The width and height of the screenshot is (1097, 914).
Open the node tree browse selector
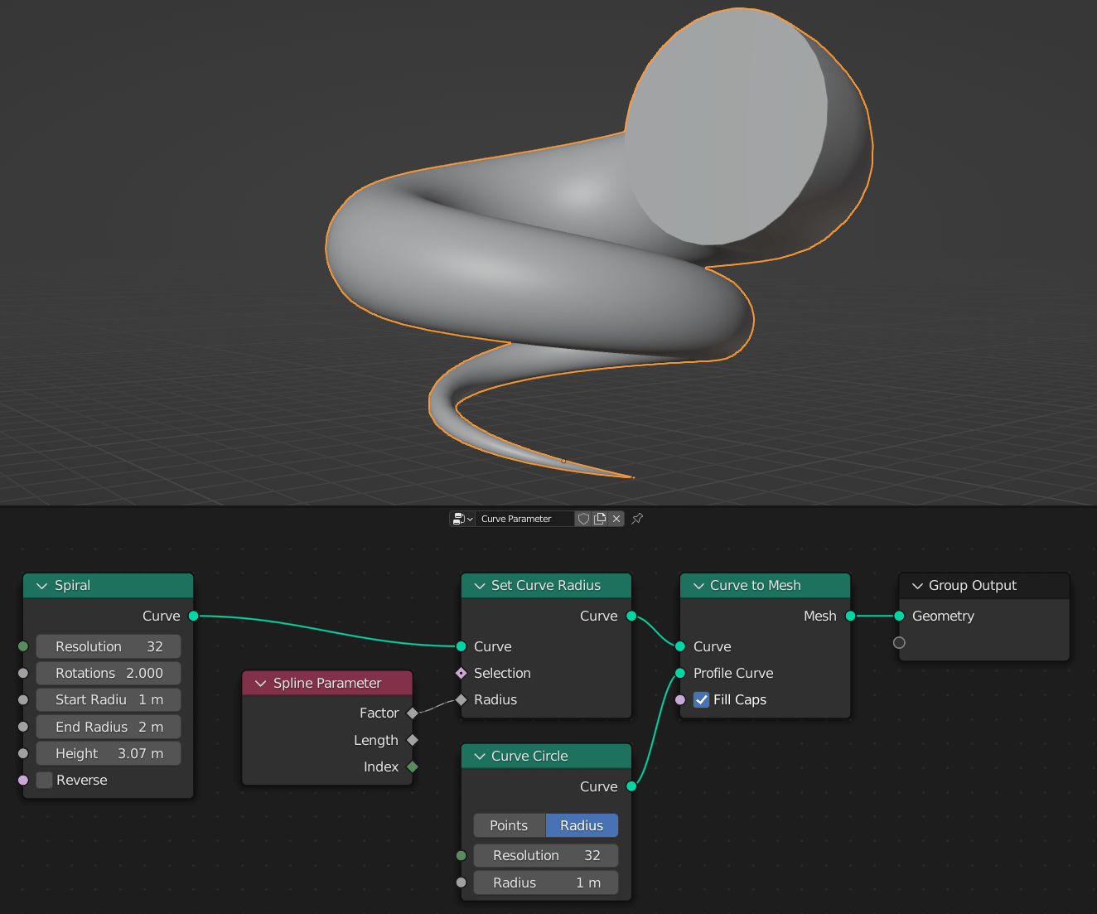(x=462, y=518)
